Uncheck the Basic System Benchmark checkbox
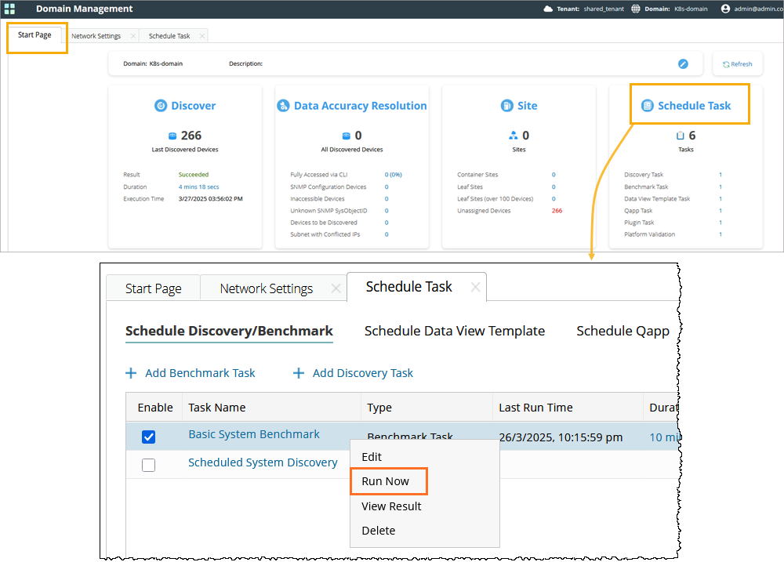Viewport: 784px width, 562px height. tap(148, 437)
